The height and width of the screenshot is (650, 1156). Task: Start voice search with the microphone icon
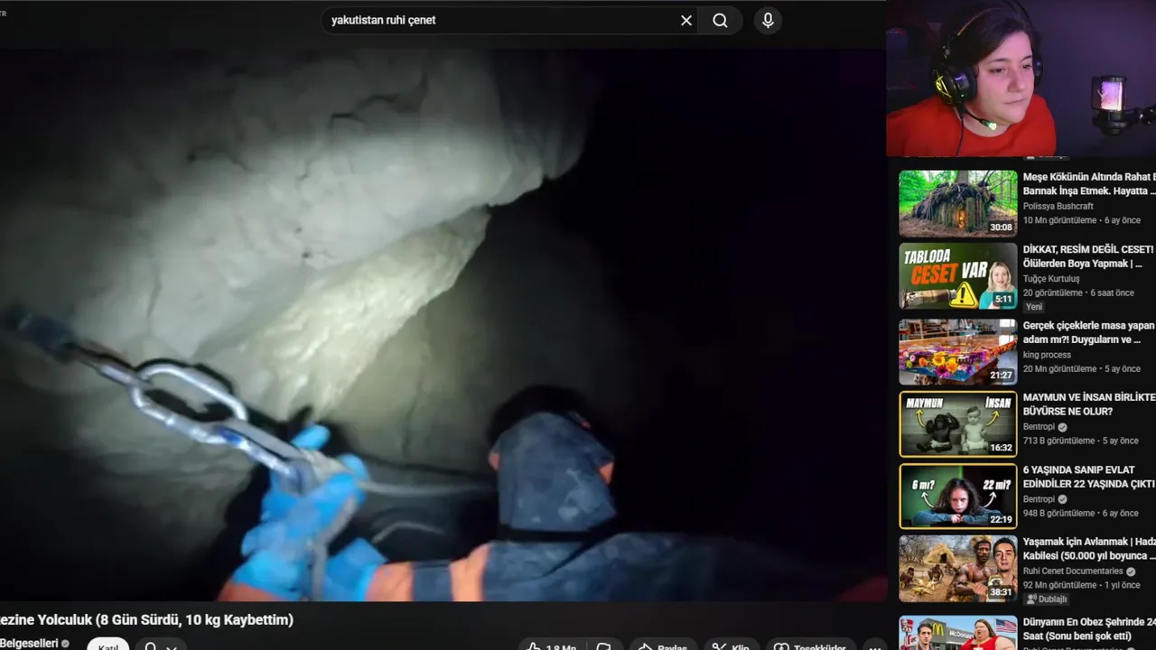coord(768,21)
